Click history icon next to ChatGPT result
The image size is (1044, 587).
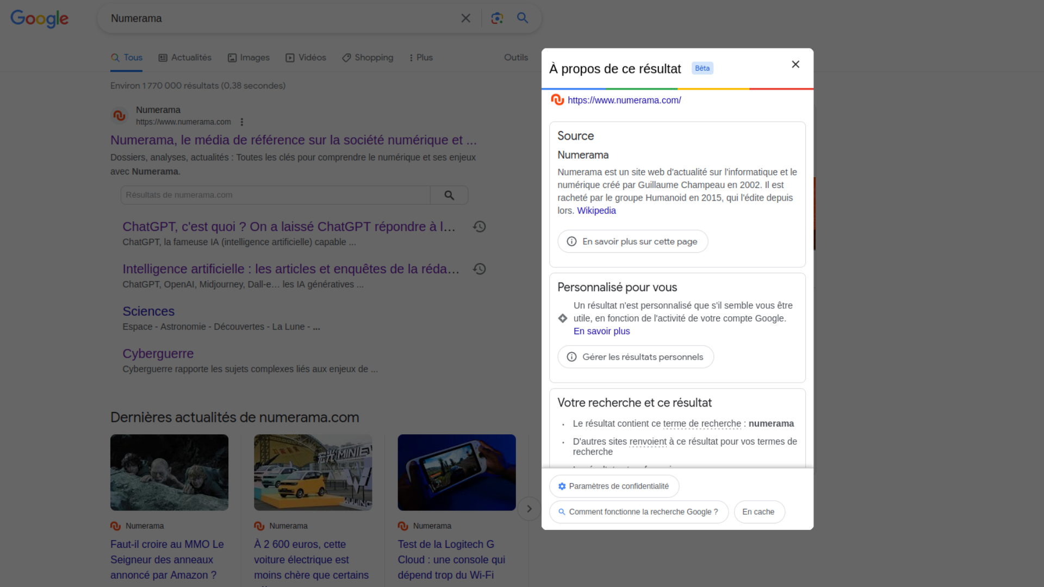480,227
